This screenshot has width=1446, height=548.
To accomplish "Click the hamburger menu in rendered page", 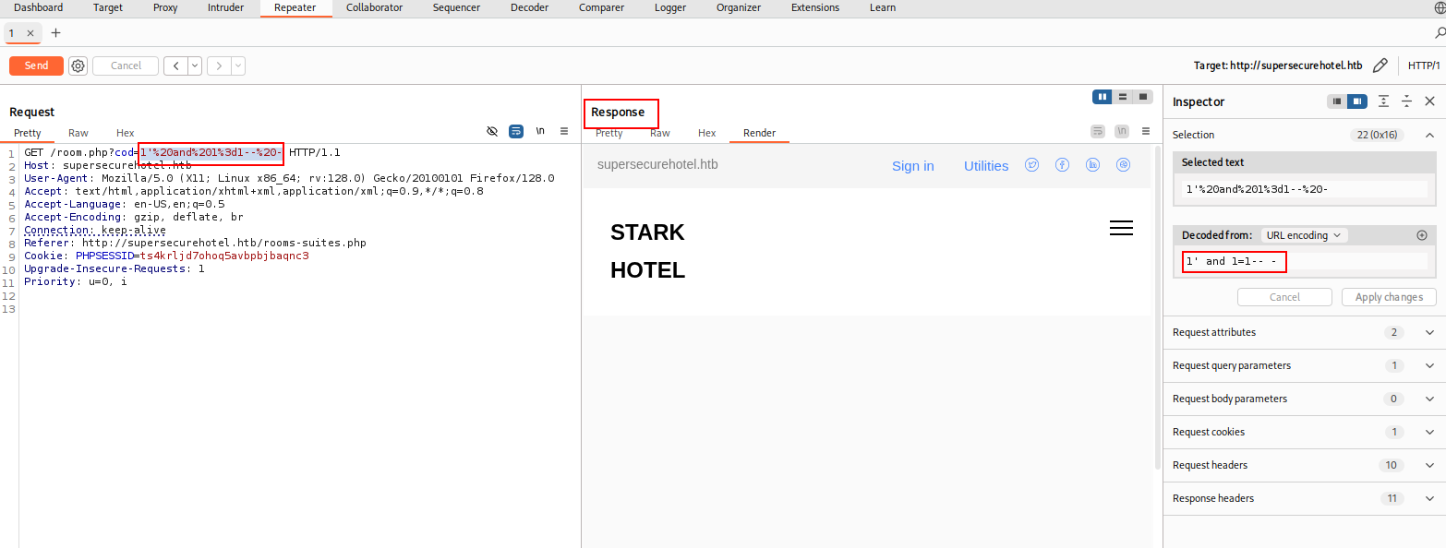I will coord(1121,228).
